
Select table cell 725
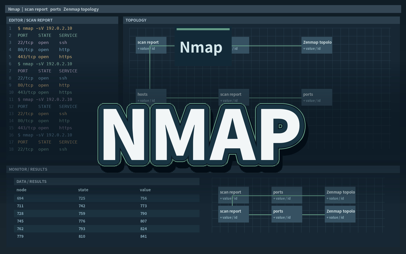pyautogui.click(x=82, y=198)
